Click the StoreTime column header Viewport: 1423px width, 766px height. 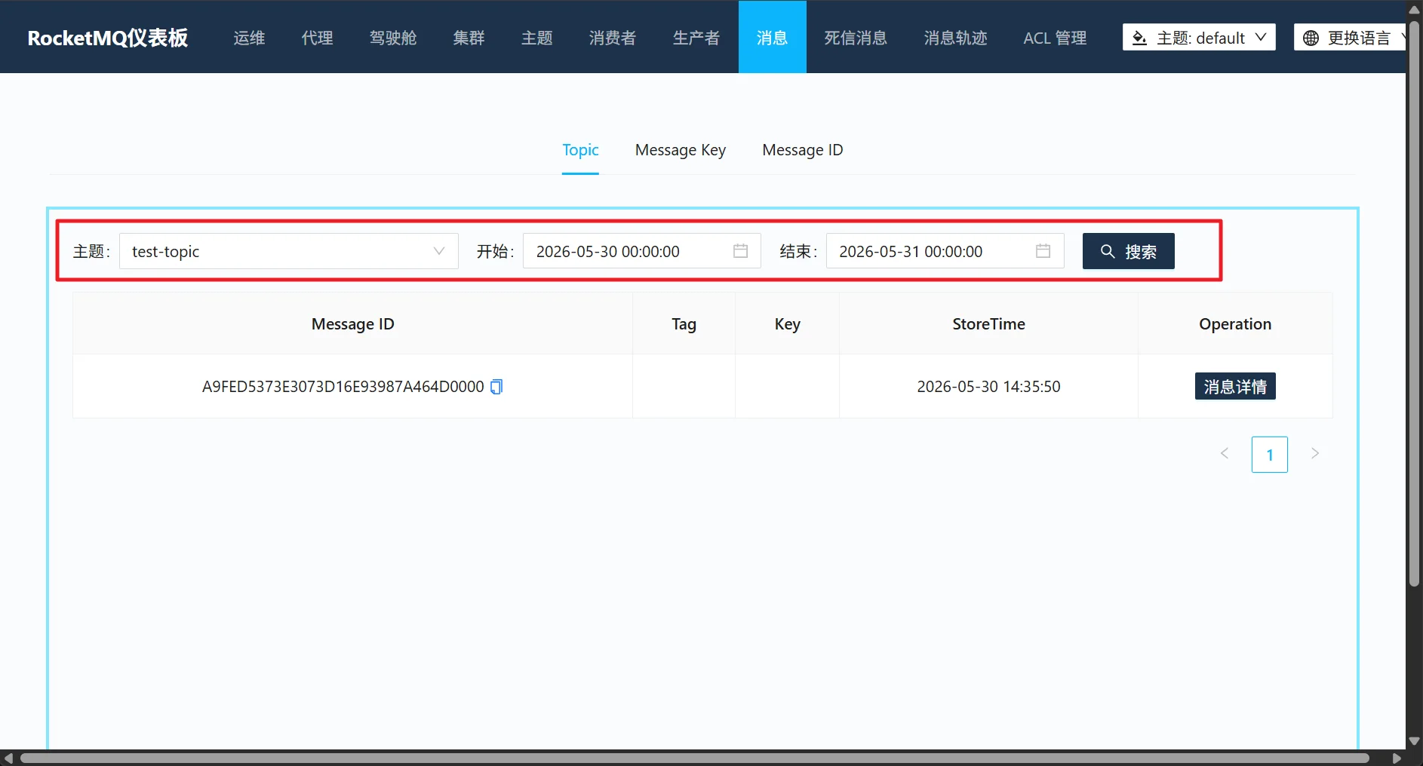988,323
